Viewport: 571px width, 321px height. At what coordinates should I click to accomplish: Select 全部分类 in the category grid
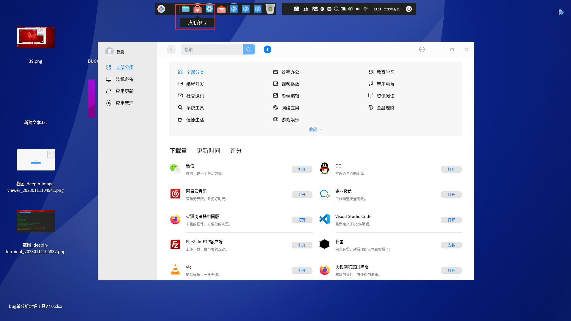[191, 72]
